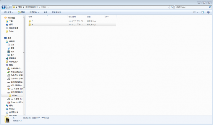Select the 電腦 breadcrumb in address bar
The height and width of the screenshot is (125, 213).
point(20,7)
